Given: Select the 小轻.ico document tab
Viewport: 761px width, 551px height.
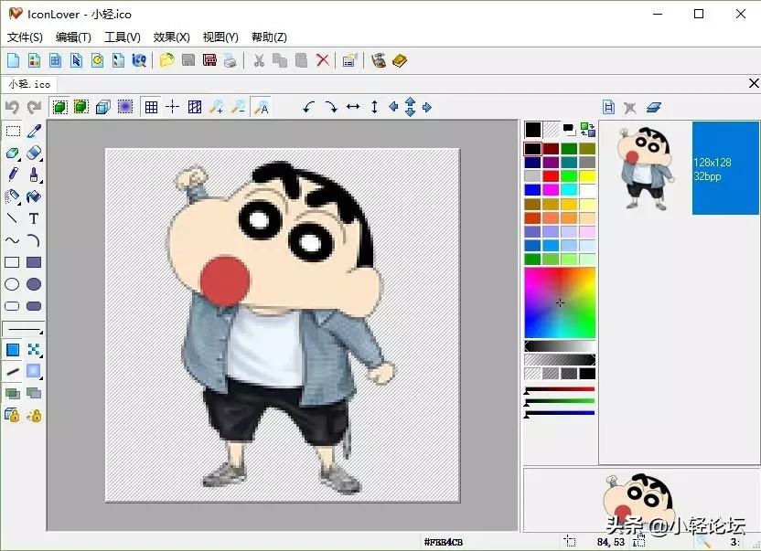Looking at the screenshot, I should pos(29,84).
